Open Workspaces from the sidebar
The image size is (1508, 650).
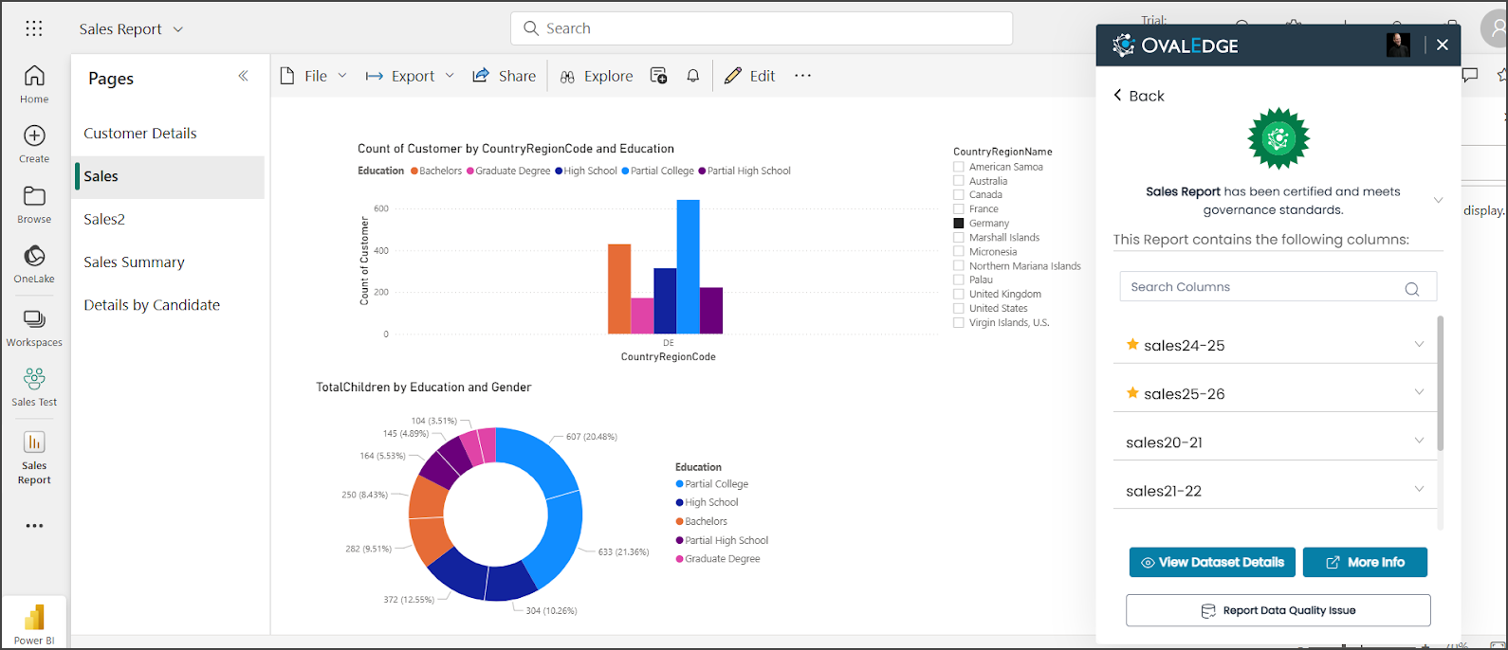[34, 327]
